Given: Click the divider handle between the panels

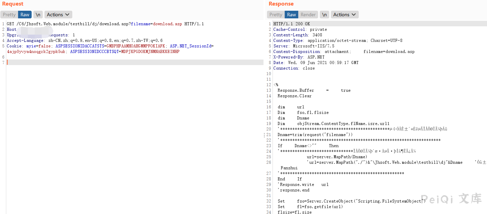Looking at the screenshot, I should tap(265, 135).
